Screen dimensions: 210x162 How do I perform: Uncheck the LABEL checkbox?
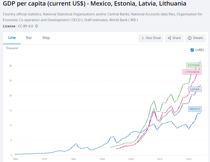click(x=192, y=50)
